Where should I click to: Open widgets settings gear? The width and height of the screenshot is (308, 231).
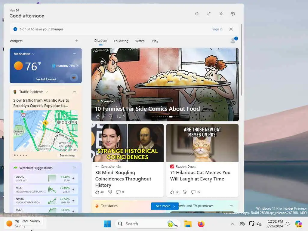(233, 14)
